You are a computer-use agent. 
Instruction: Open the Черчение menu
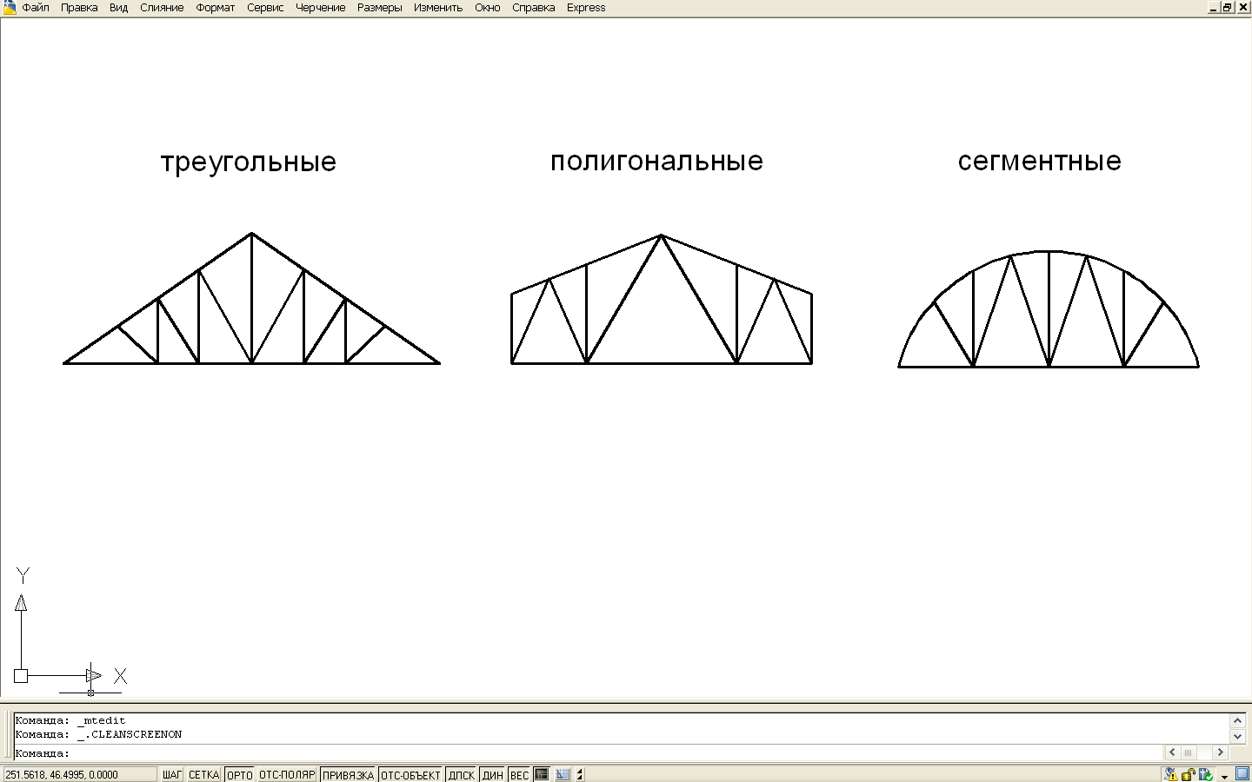[x=321, y=8]
